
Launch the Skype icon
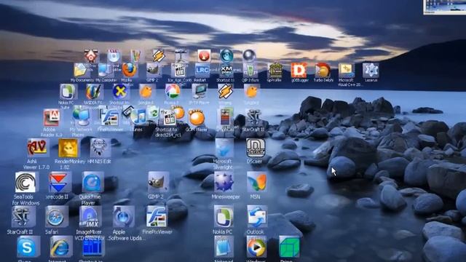[x=28, y=247]
